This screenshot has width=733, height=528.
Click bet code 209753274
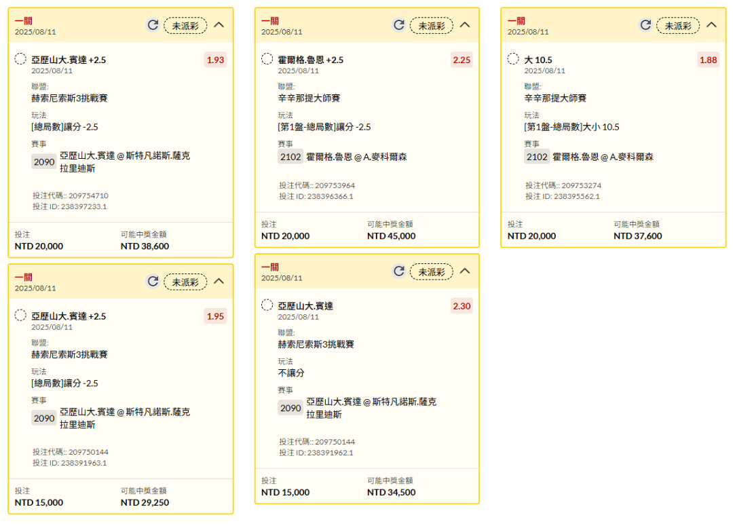(x=581, y=185)
